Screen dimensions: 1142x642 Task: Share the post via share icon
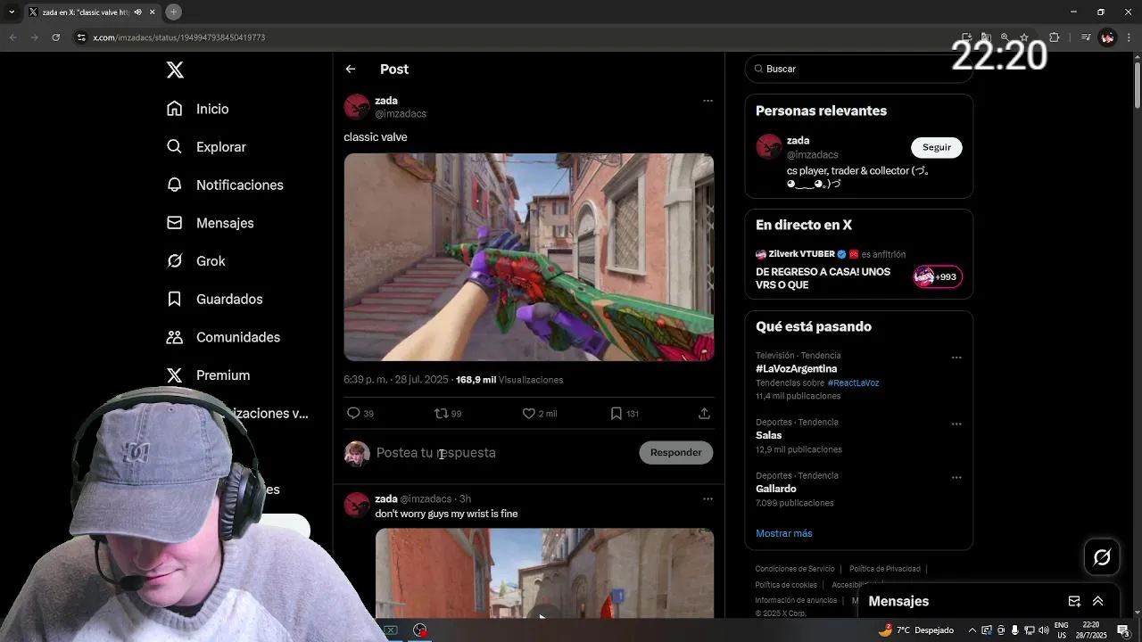[704, 414]
